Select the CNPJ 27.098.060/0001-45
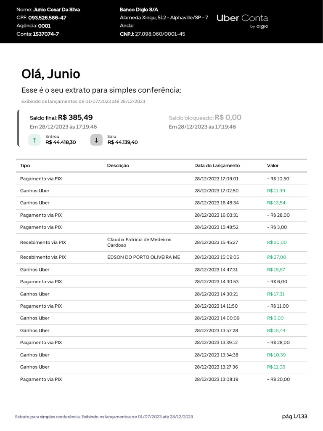323x431 pixels. pos(160,34)
